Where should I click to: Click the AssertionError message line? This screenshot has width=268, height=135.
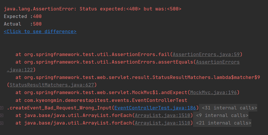click(92, 9)
